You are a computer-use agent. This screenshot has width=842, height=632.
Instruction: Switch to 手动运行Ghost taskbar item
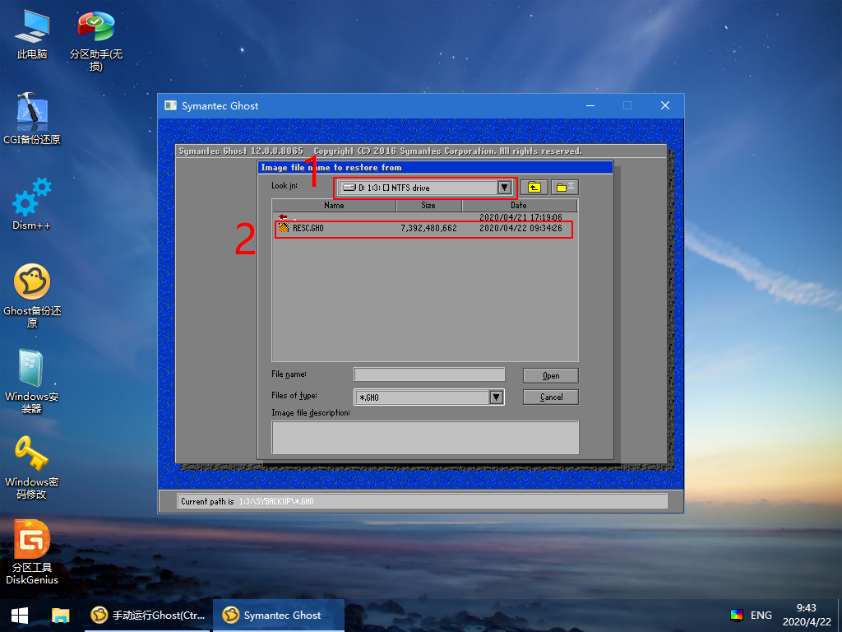pos(148,616)
